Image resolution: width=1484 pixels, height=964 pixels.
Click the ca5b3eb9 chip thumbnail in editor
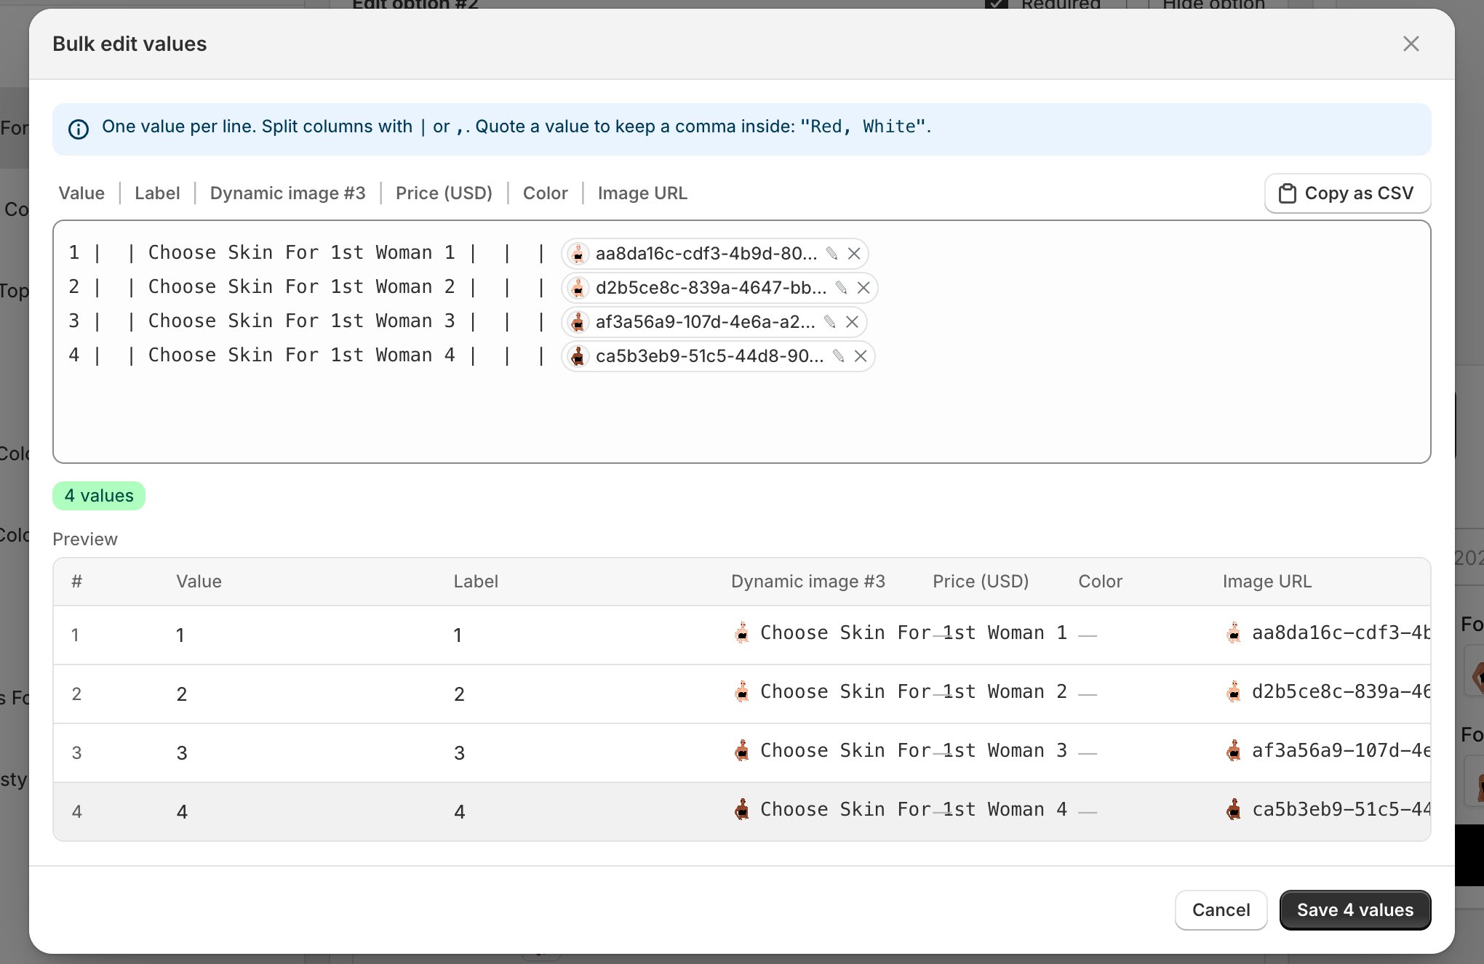(x=578, y=356)
